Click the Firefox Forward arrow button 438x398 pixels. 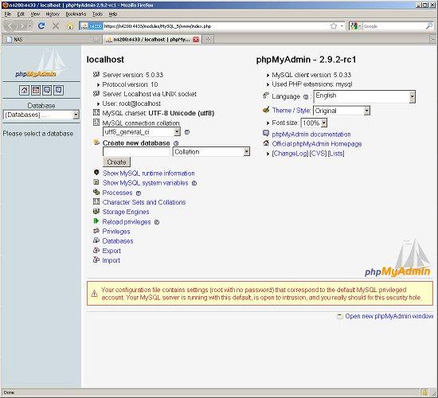[x=22, y=26]
